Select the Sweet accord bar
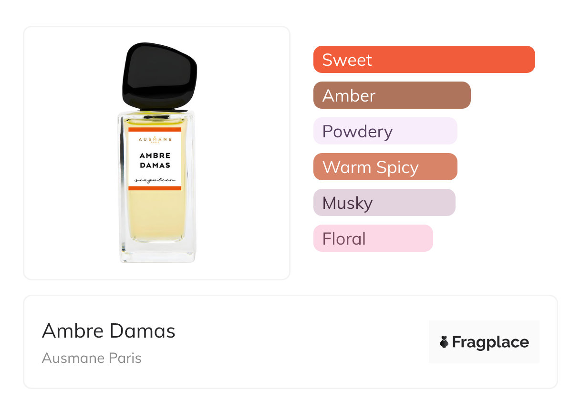The height and width of the screenshot is (412, 581). (x=424, y=60)
